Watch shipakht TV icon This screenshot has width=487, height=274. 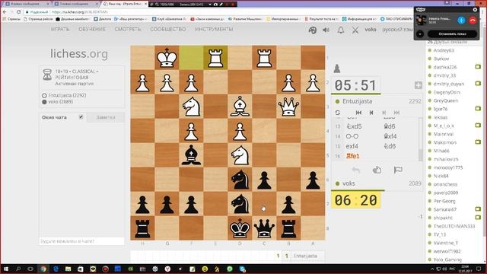pyautogui.click(x=478, y=218)
